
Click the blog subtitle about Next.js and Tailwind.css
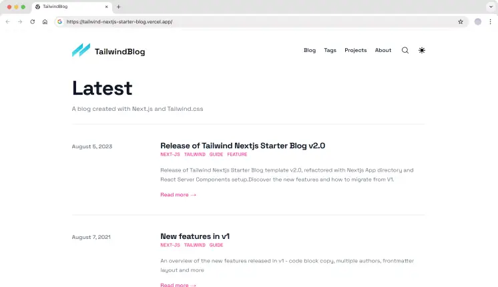[x=138, y=109]
